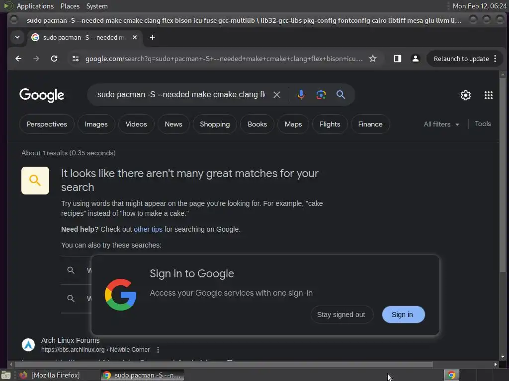Clear the search box with the X
This screenshot has width=509, height=381.
click(x=276, y=95)
